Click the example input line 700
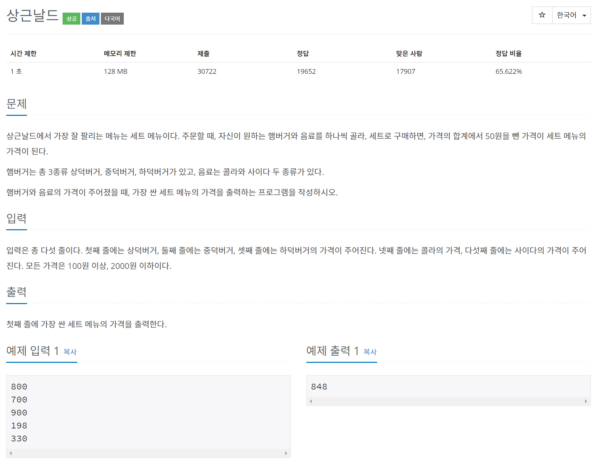This screenshot has width=611, height=465. (x=19, y=400)
